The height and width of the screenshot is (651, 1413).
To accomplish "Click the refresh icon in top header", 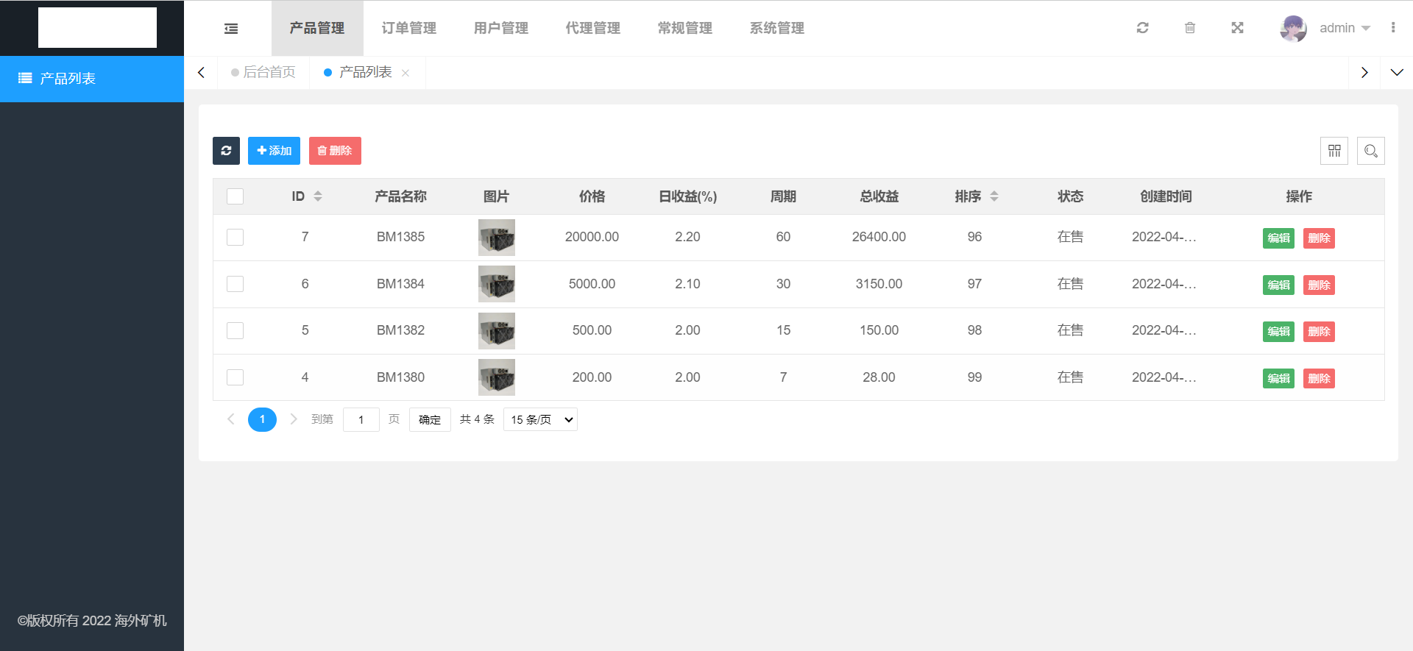I will pyautogui.click(x=1142, y=28).
